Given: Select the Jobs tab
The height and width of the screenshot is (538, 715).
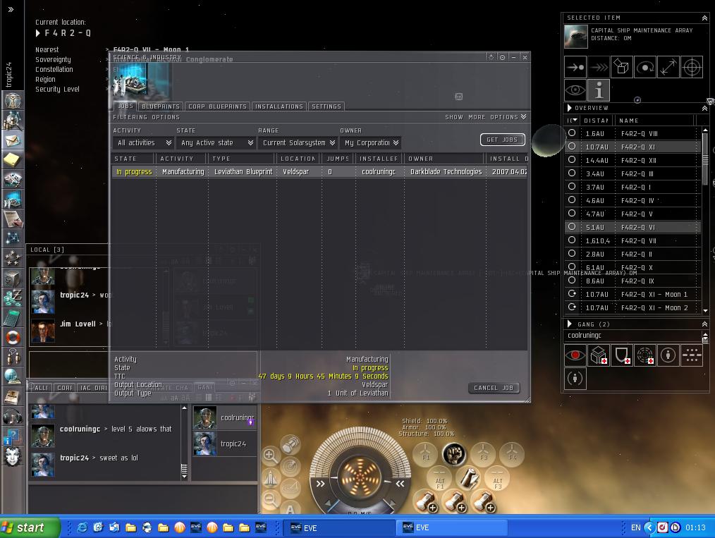Looking at the screenshot, I should (126, 106).
